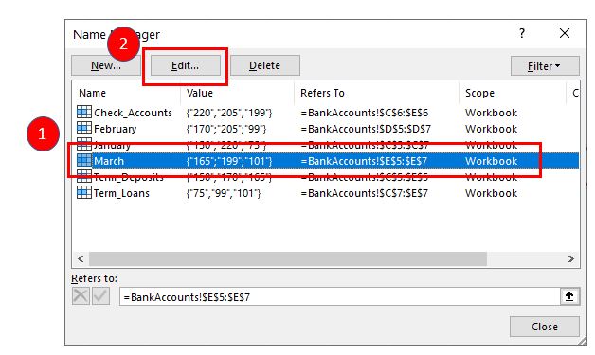This screenshot has width=595, height=355.
Task: Close the Name Manager with the Close button
Action: 545,327
